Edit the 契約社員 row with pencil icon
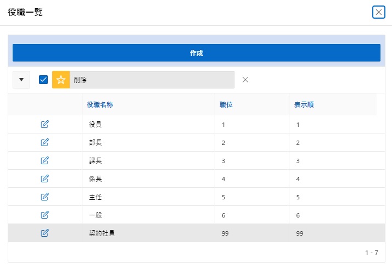The height and width of the screenshot is (279, 392). click(x=45, y=233)
